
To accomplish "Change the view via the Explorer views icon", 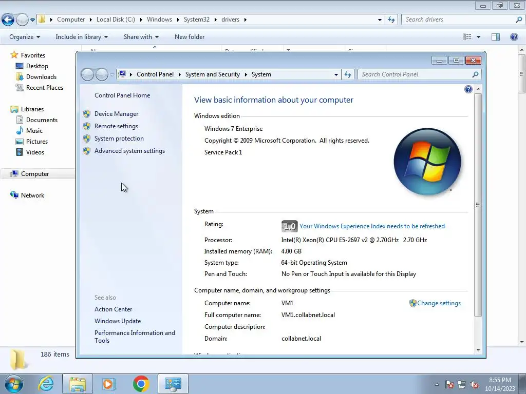I will pos(467,37).
